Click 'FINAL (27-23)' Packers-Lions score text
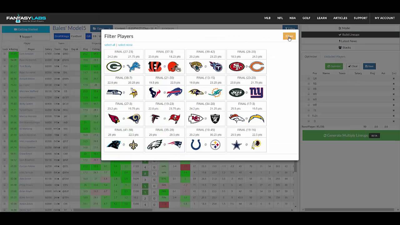Viewport: 400px width, 225px height. (x=124, y=52)
